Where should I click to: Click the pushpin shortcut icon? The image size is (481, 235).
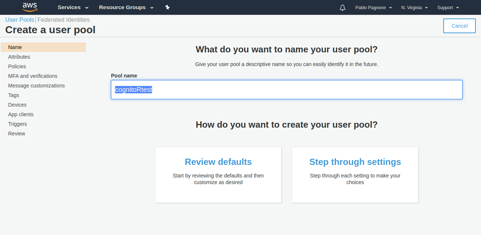tap(167, 7)
